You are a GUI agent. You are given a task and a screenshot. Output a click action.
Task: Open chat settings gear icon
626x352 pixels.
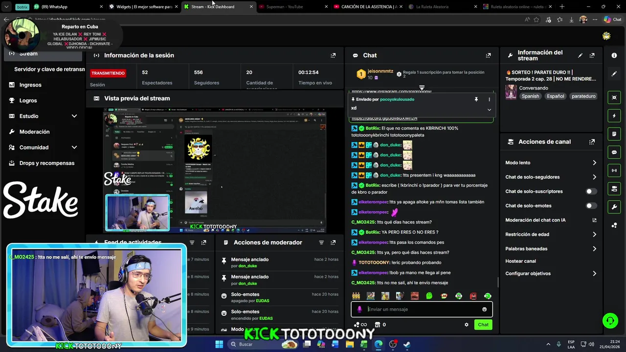tap(466, 325)
